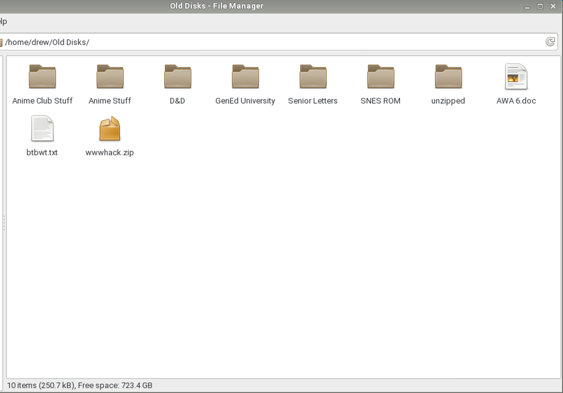563x393 pixels.
Task: Click the D&D folder icon
Action: 177,77
